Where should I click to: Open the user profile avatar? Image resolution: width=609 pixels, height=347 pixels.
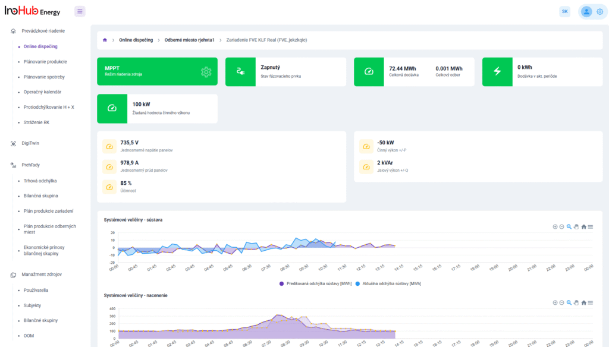(x=586, y=11)
